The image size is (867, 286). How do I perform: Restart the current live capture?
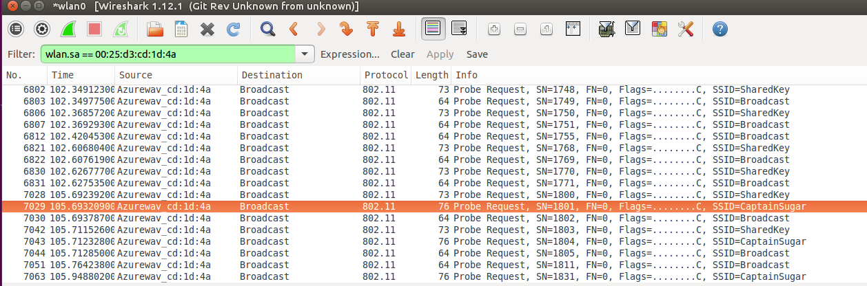pyautogui.click(x=120, y=29)
